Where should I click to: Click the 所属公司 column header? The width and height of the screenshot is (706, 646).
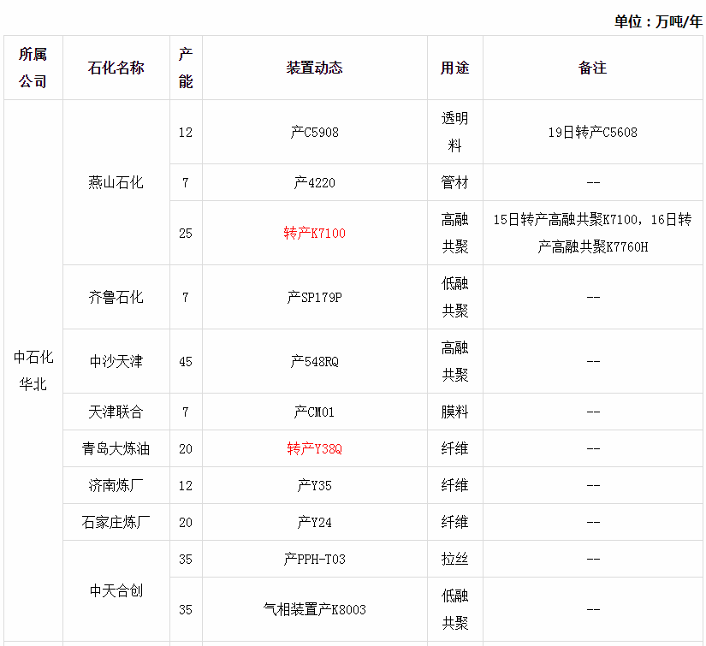pos(33,68)
